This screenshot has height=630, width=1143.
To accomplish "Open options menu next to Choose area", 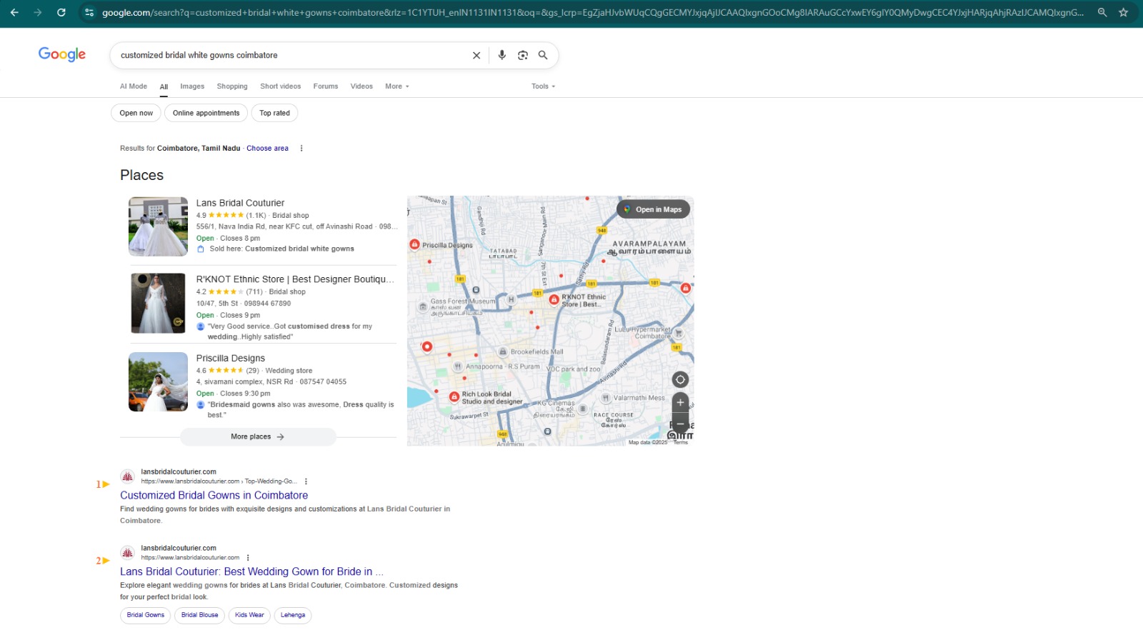I will tap(301, 149).
